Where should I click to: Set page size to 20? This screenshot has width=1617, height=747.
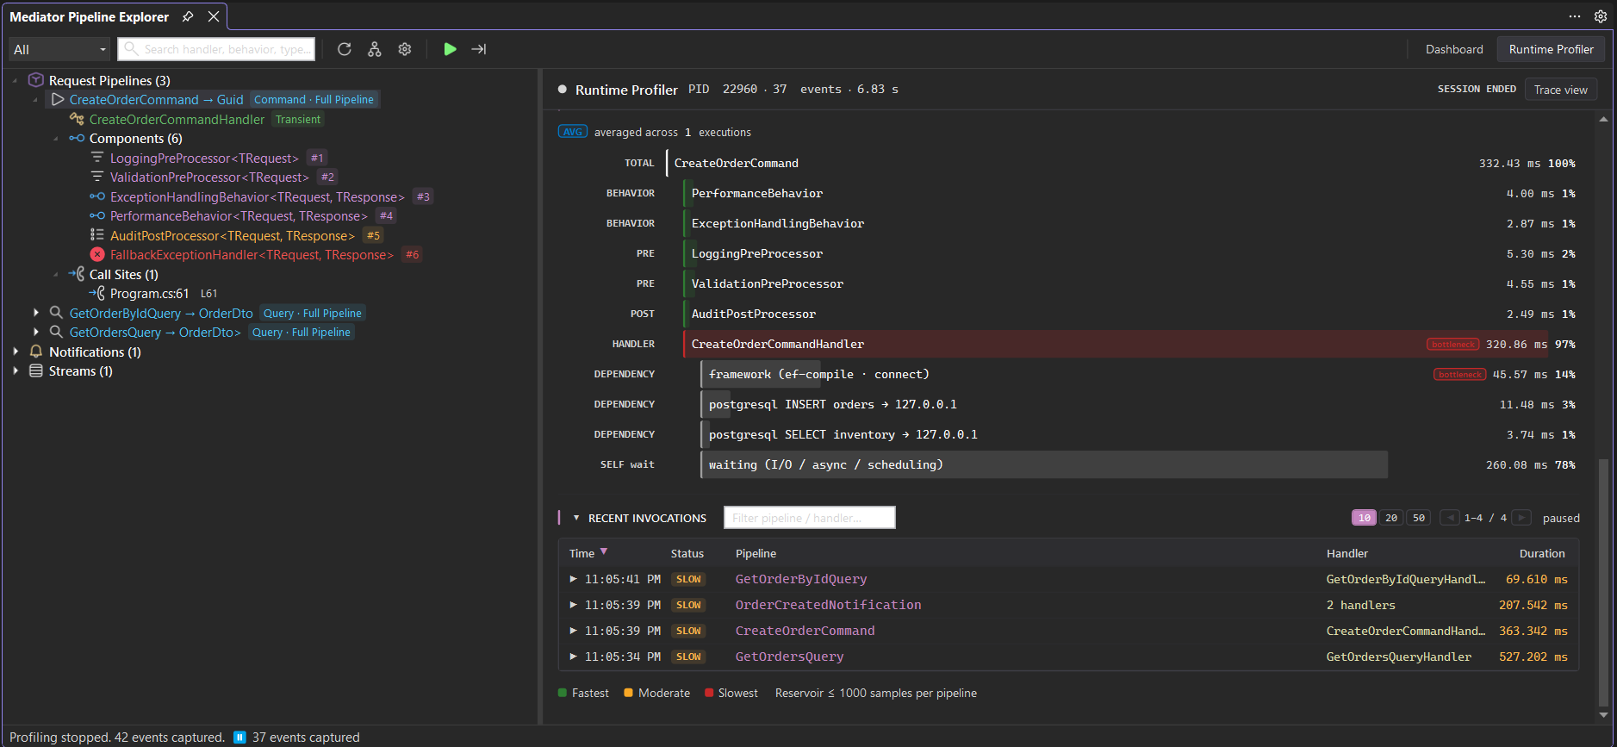coord(1391,518)
